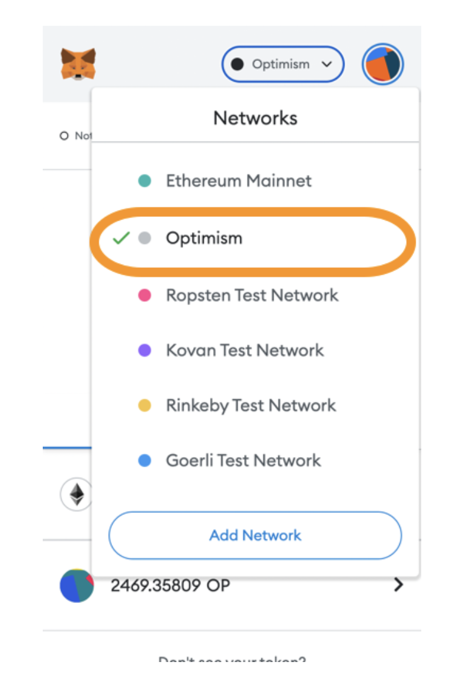The image size is (459, 674).
Task: Click the pink Ropsten network dot
Action: [145, 296]
